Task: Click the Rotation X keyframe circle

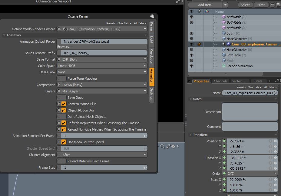Action: tap(224, 158)
